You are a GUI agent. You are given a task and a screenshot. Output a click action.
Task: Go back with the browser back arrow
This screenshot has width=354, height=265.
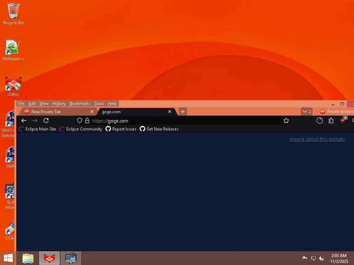click(24, 120)
